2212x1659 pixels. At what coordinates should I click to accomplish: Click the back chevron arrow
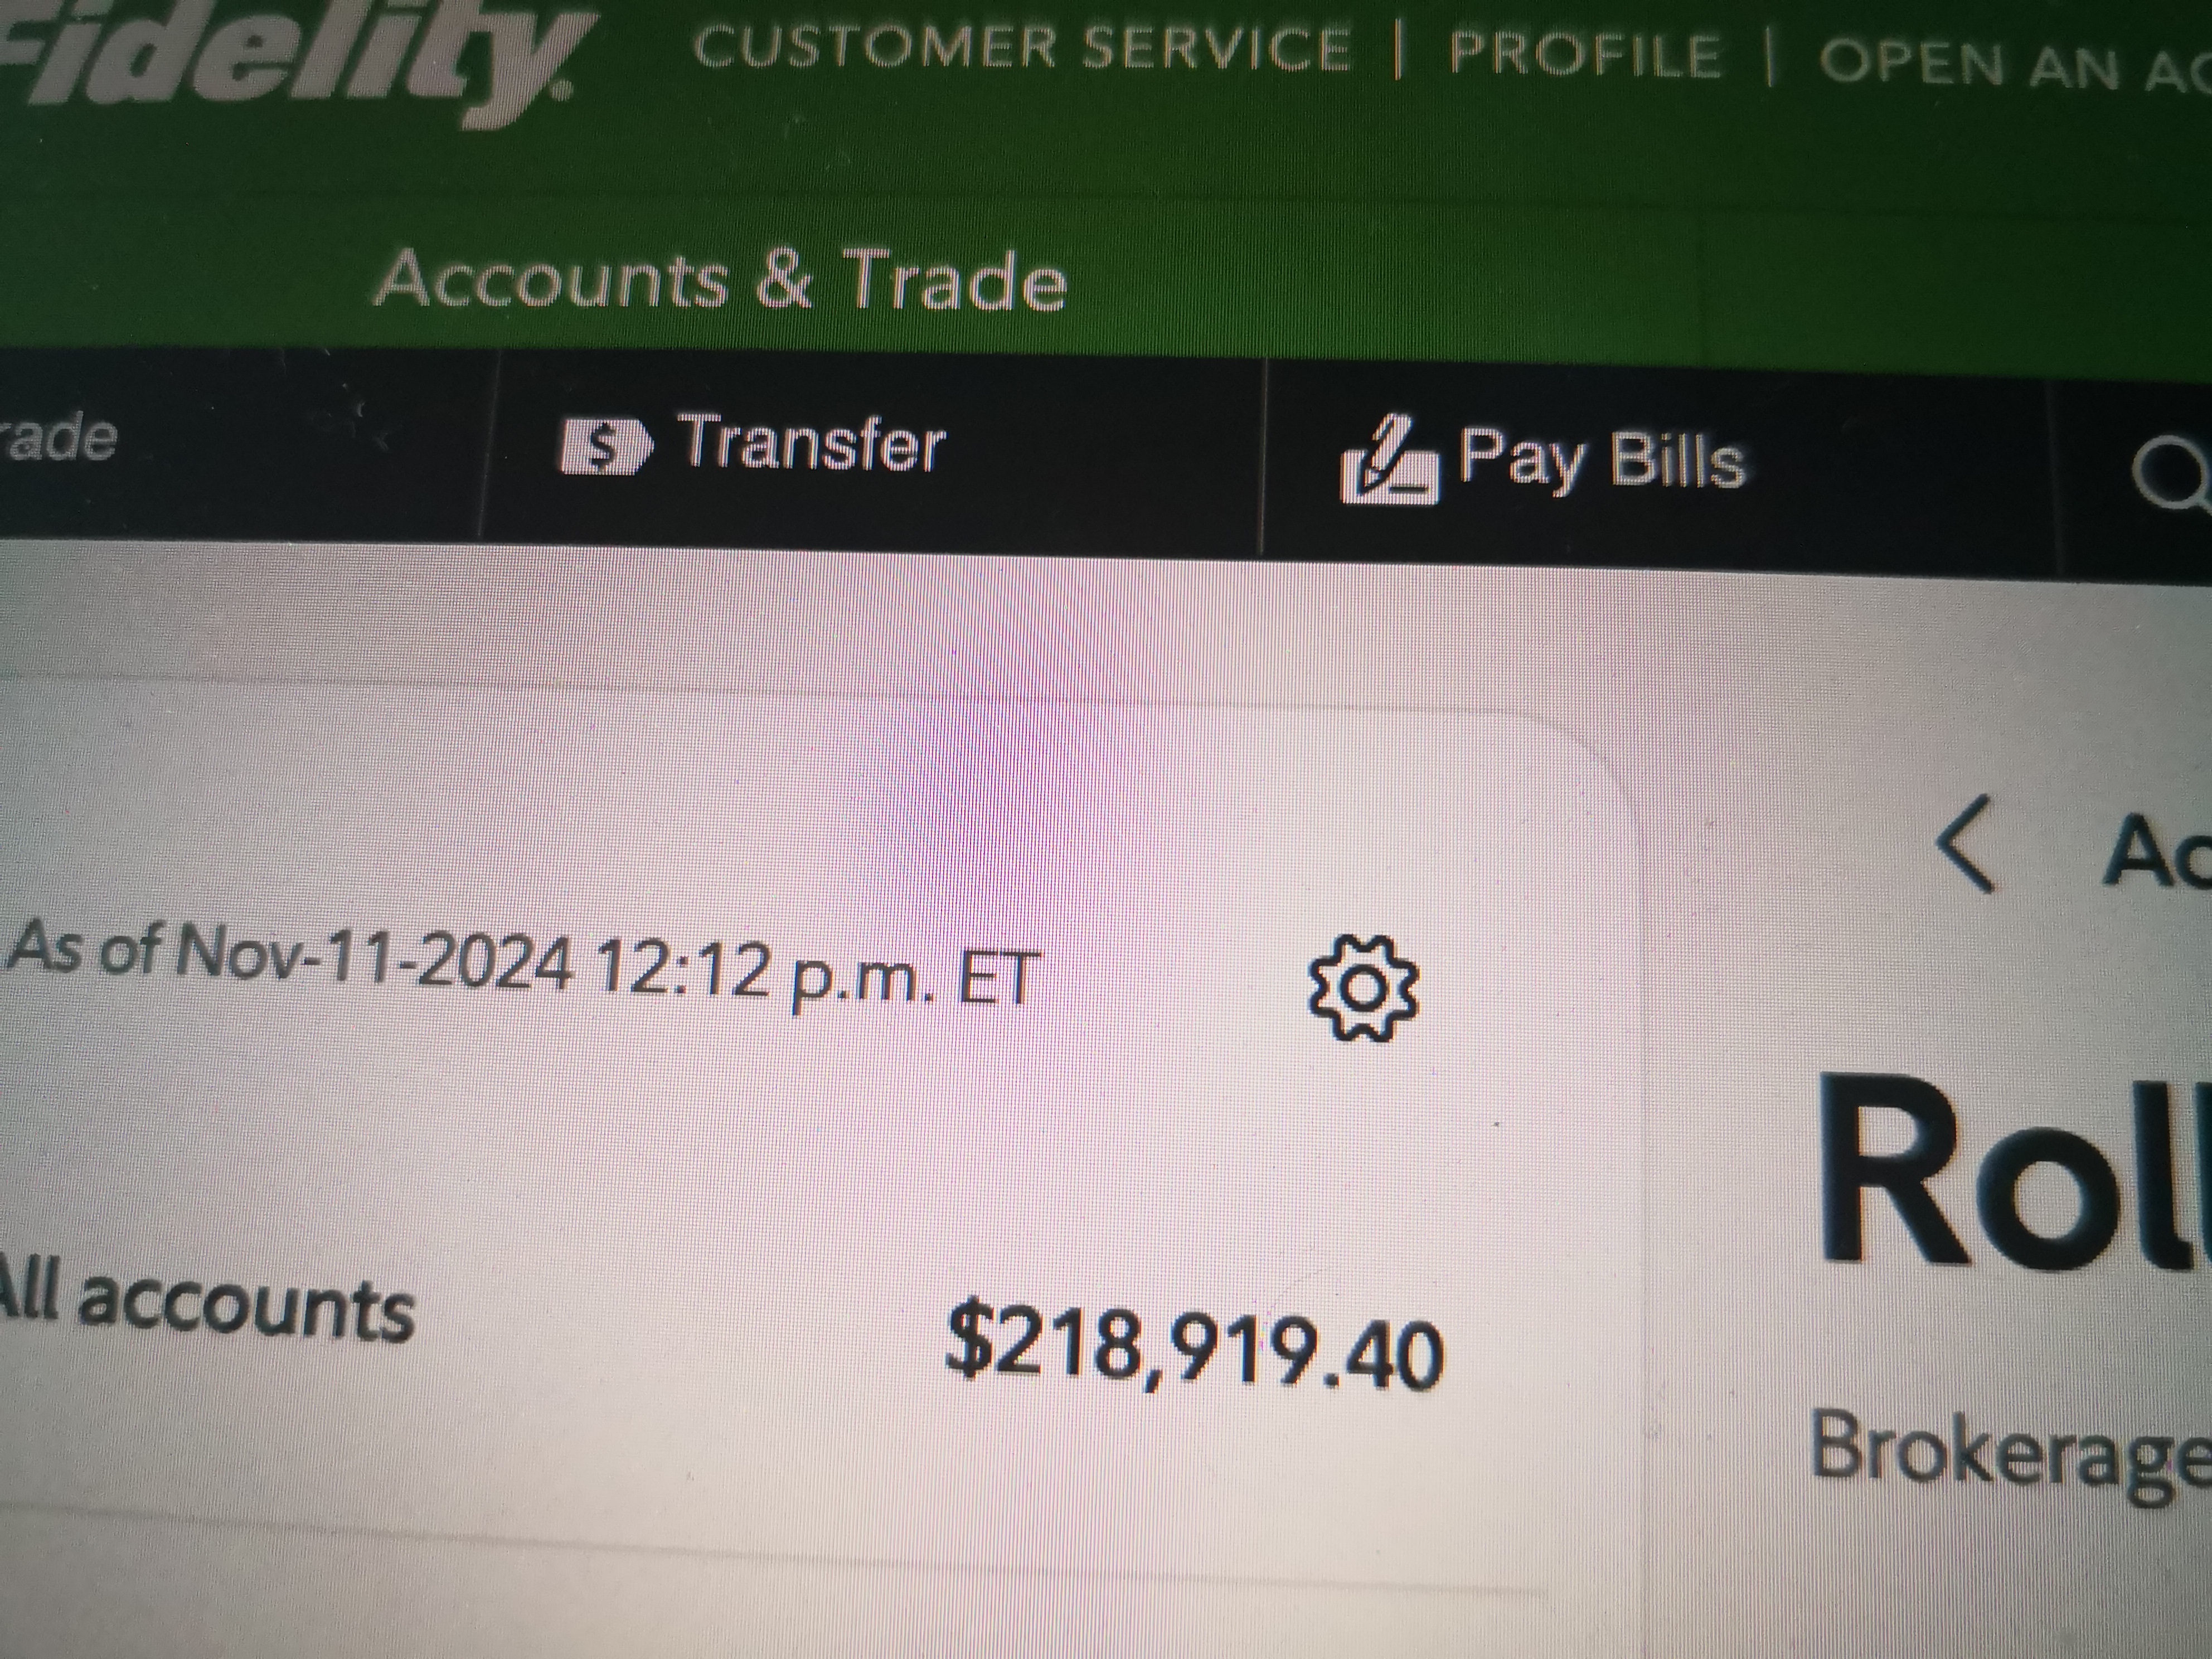(1966, 842)
